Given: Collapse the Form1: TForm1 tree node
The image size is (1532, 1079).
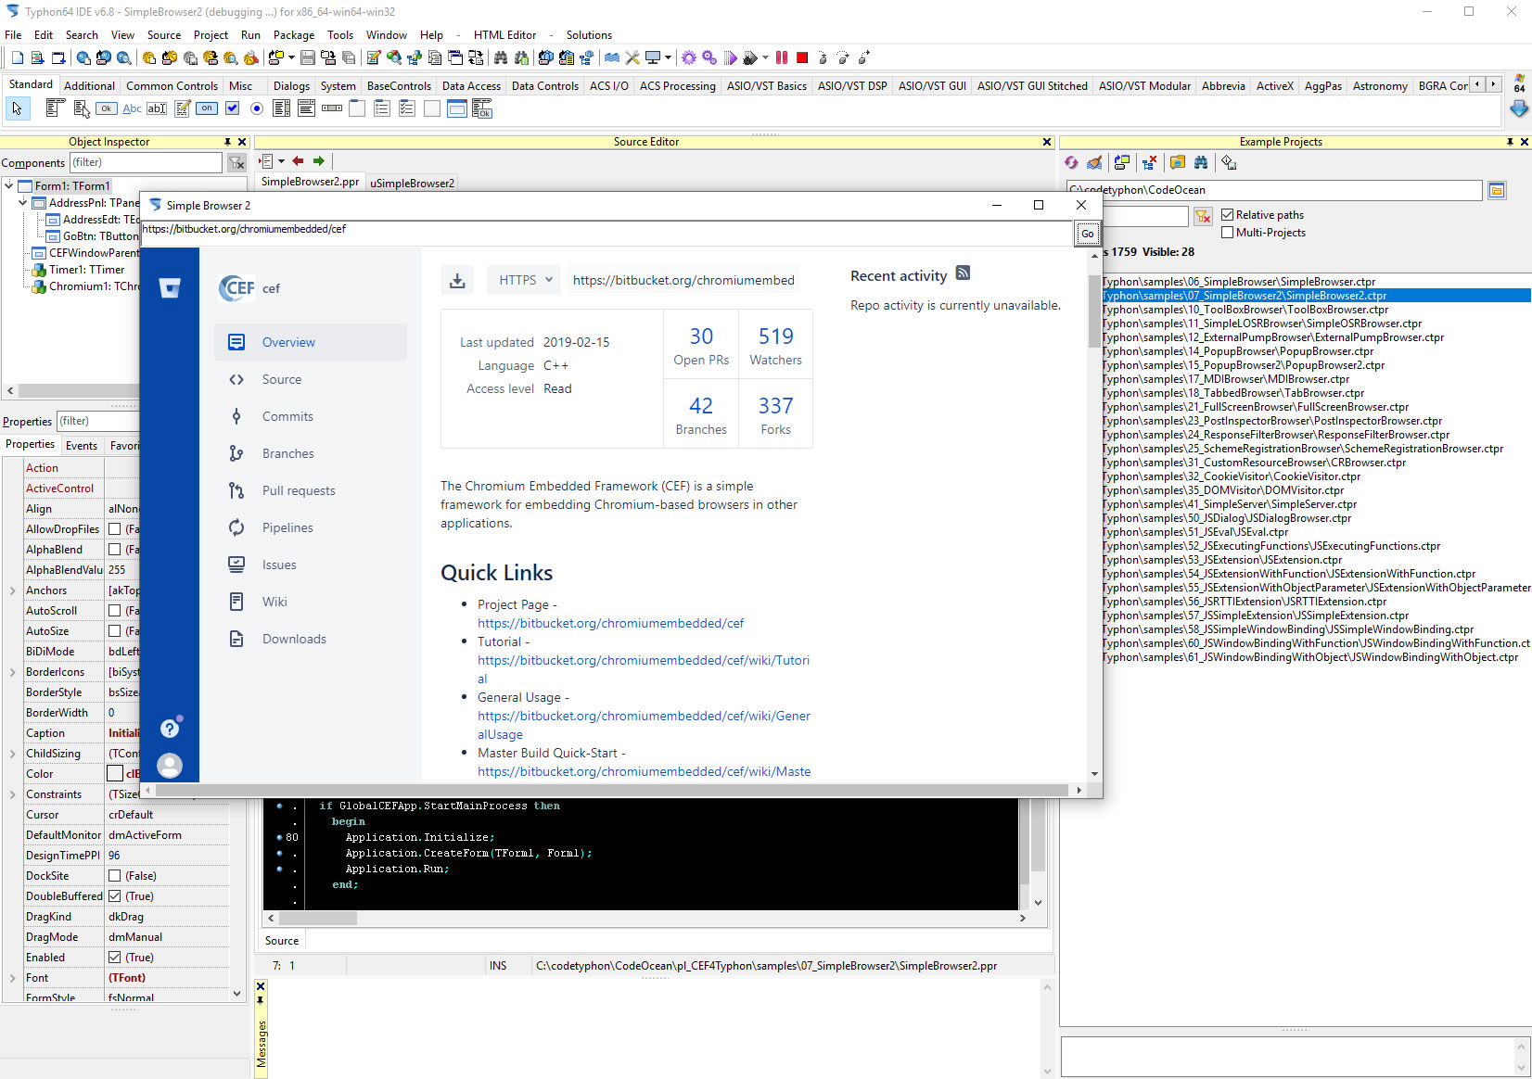Looking at the screenshot, I should [9, 185].
